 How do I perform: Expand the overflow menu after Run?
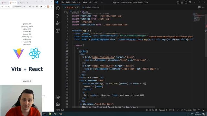point(102,2)
